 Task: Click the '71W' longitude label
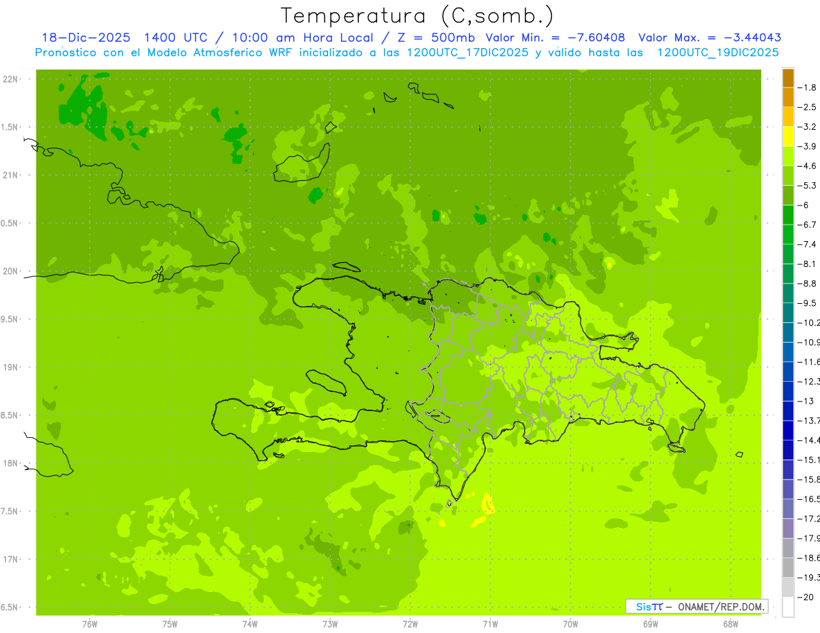490,623
